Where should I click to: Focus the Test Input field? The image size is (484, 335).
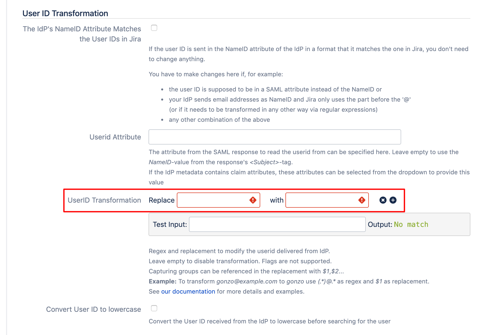tap(277, 224)
